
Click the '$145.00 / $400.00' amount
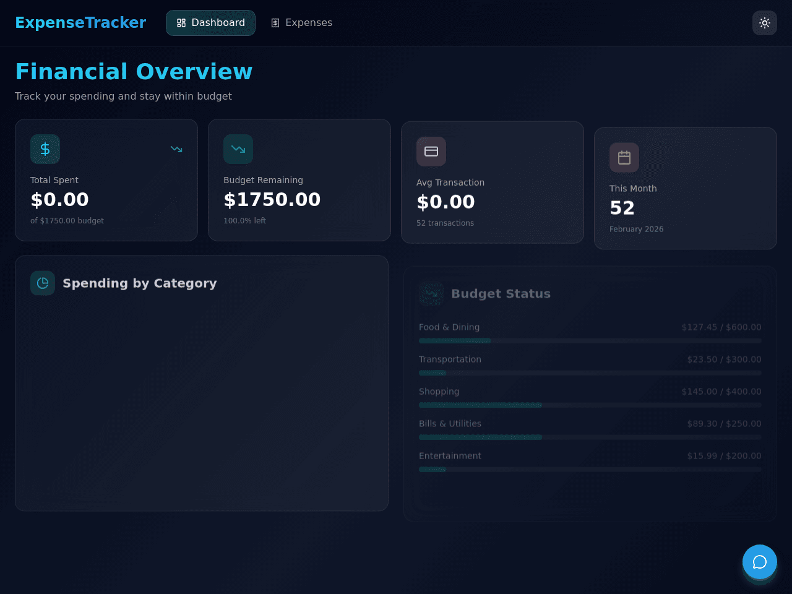(721, 392)
